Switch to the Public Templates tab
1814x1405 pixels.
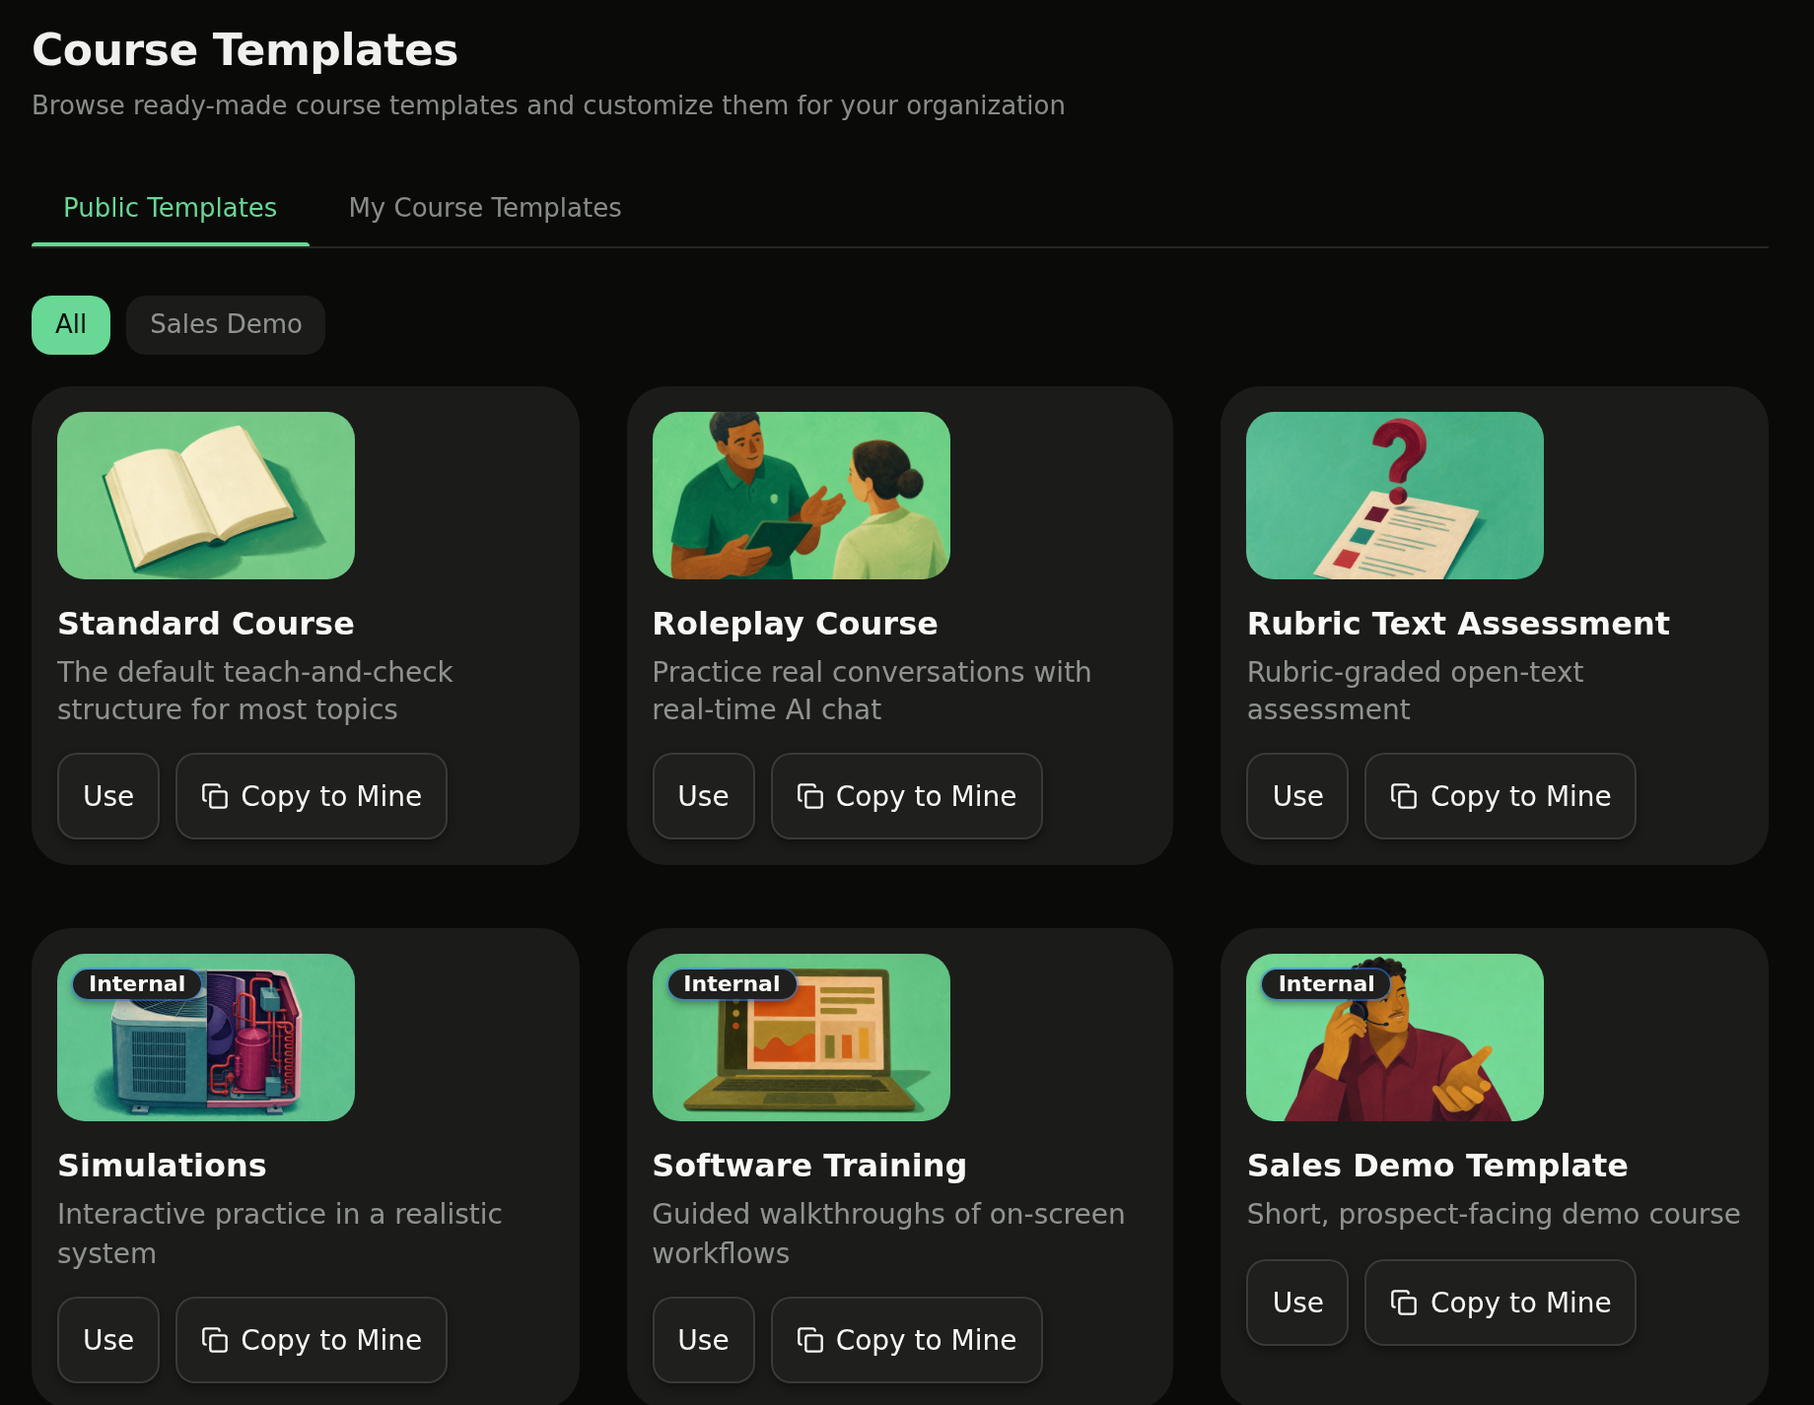coord(170,208)
